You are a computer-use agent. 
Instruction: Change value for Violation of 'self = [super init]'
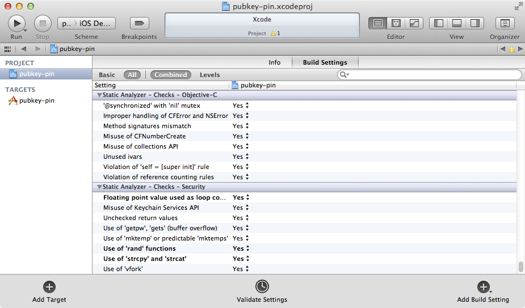241,167
